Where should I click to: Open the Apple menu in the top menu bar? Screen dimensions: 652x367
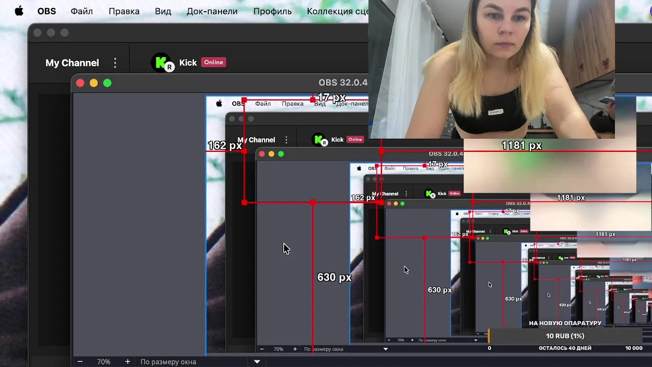pos(19,11)
